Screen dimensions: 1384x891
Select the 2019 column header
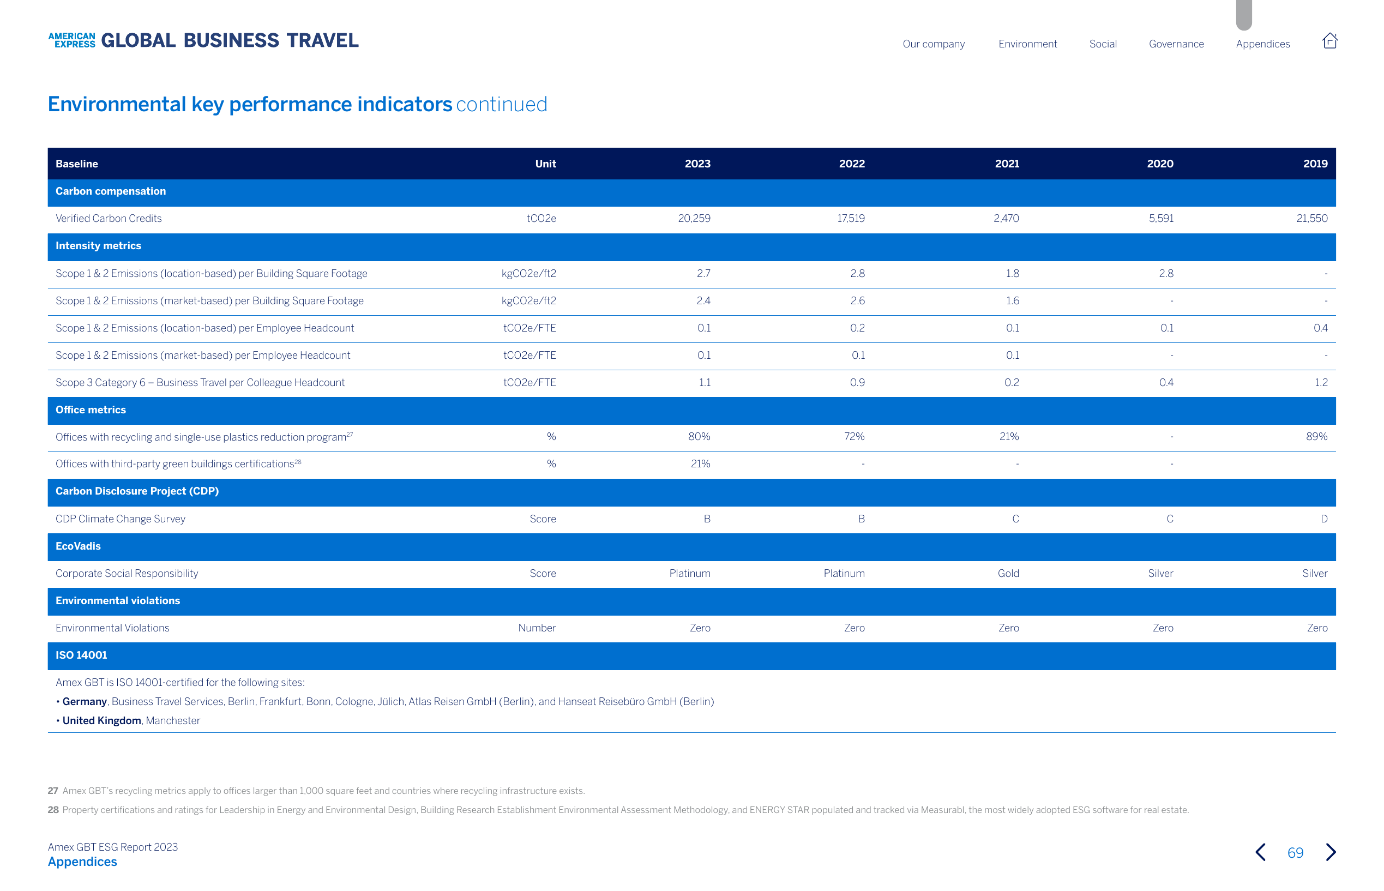tap(1315, 164)
